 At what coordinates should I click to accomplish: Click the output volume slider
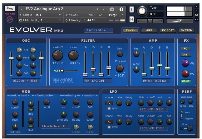[180, 21]
